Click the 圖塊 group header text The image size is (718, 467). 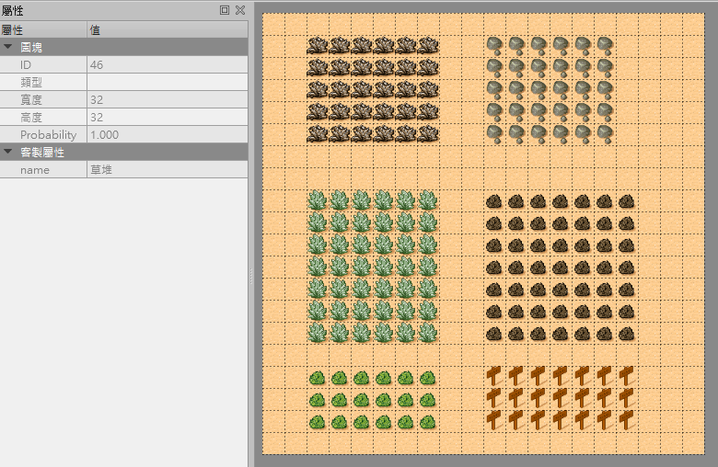[x=31, y=47]
